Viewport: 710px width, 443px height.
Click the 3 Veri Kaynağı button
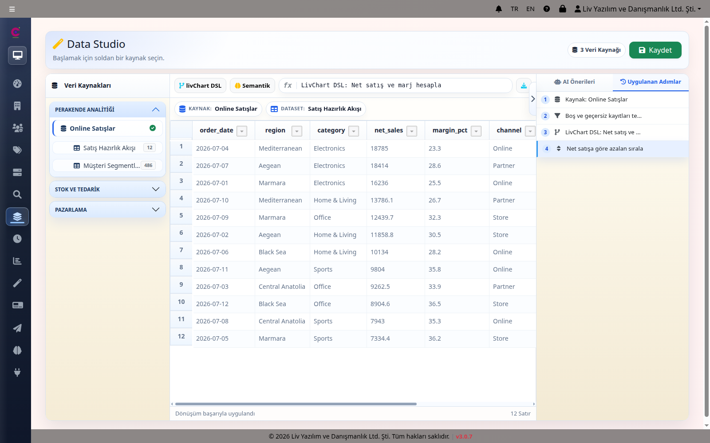pyautogui.click(x=596, y=50)
